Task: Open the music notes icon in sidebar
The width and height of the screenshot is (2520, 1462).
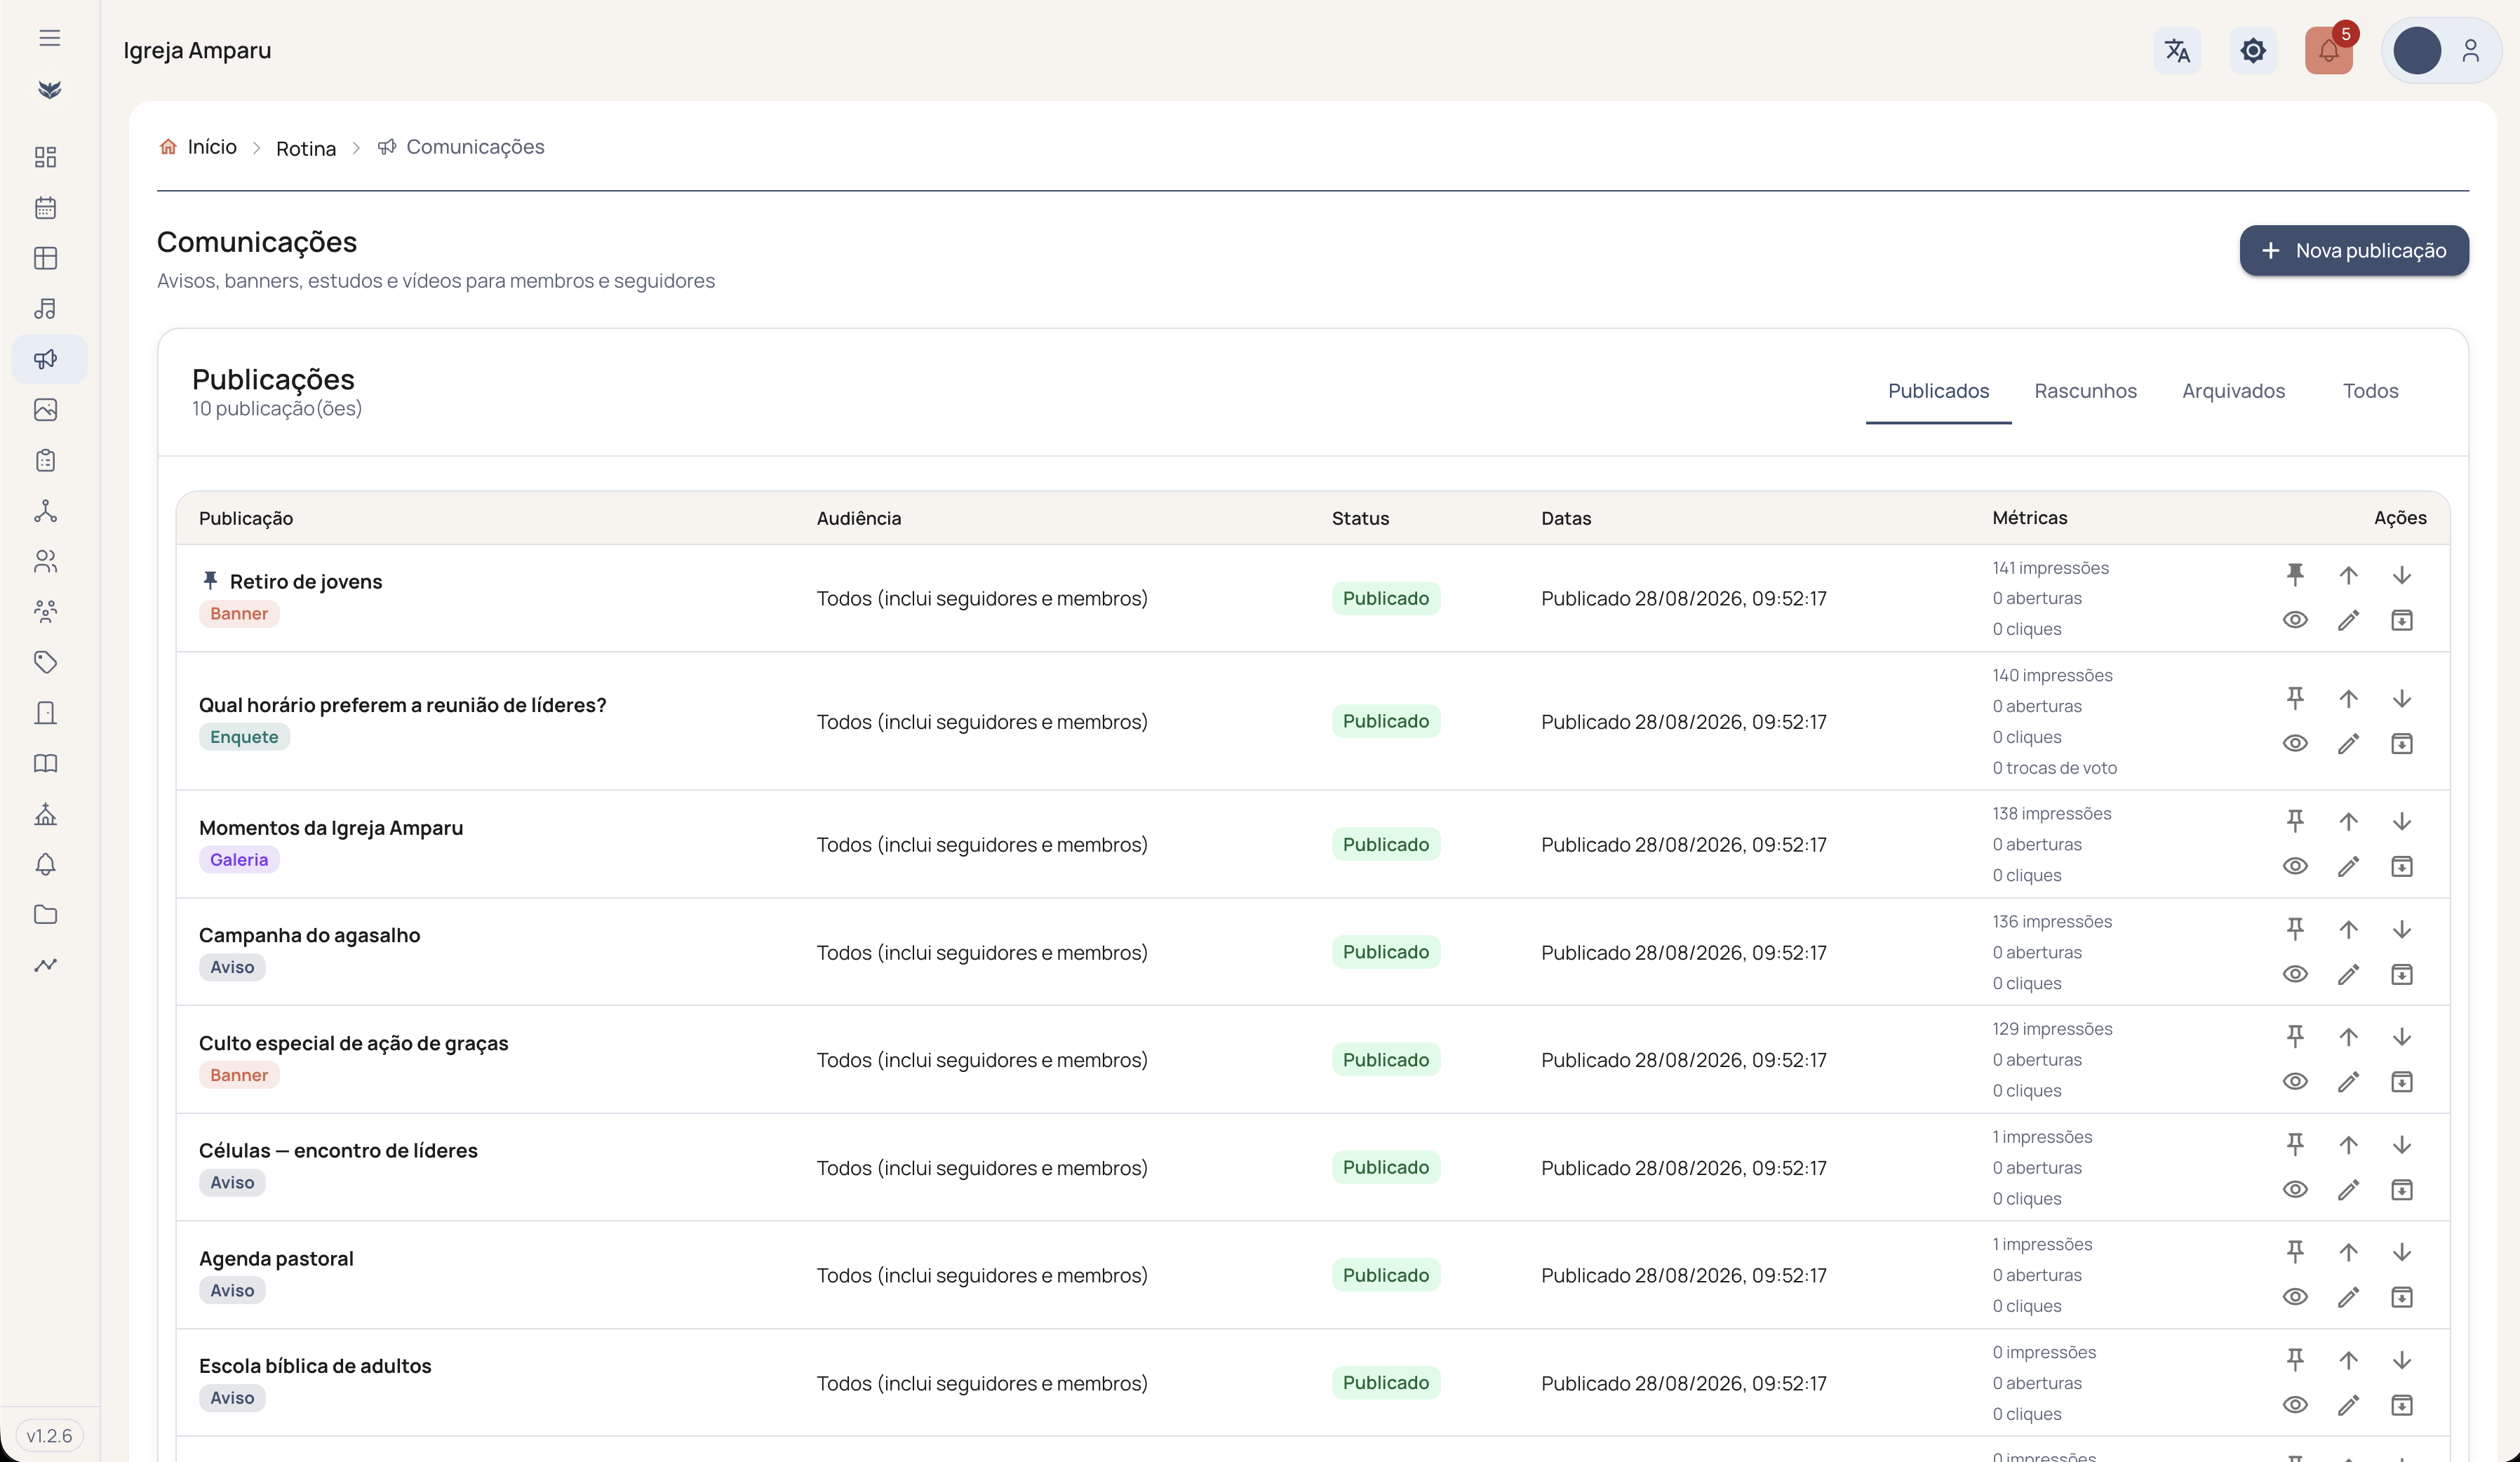Action: click(46, 309)
